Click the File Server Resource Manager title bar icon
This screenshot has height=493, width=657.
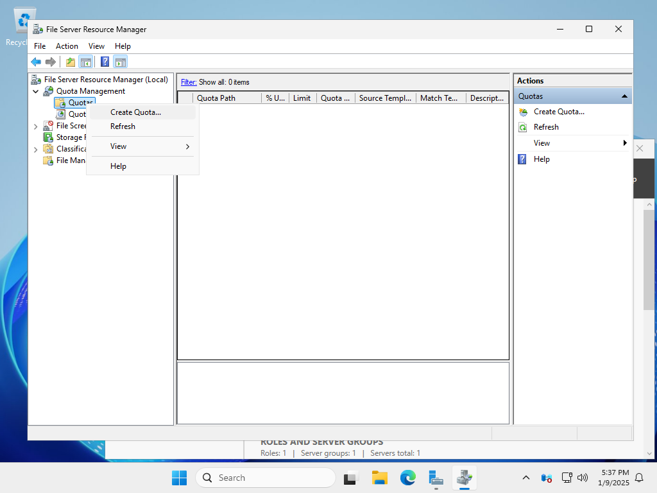click(38, 29)
